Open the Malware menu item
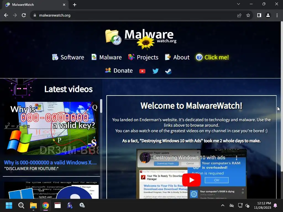Screen dimensions: 283x212 [x=106, y=57]
